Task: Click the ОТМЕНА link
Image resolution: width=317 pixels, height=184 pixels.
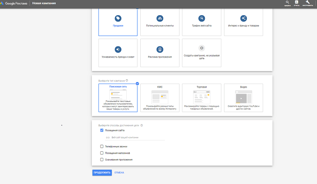Action: point(119,172)
